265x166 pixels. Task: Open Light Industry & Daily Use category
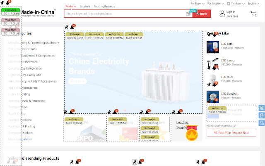[24, 75]
